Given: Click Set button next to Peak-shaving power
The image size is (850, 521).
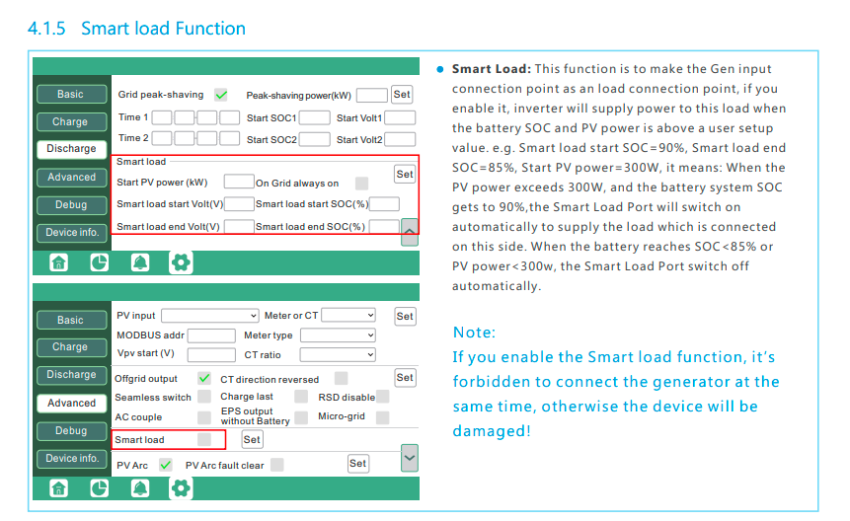Looking at the screenshot, I should (x=402, y=95).
